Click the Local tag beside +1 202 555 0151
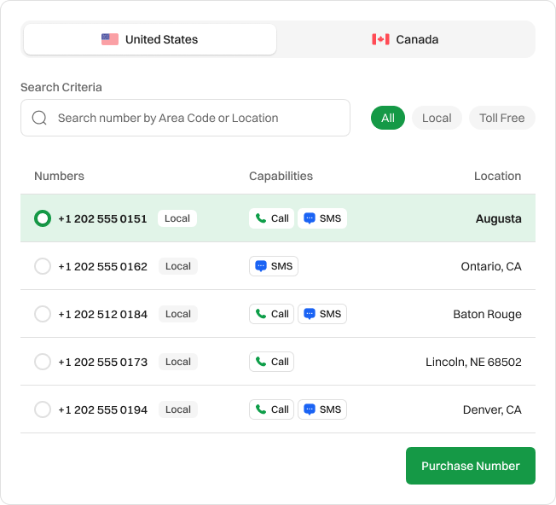Screen dimensions: 556x505 click(x=177, y=218)
